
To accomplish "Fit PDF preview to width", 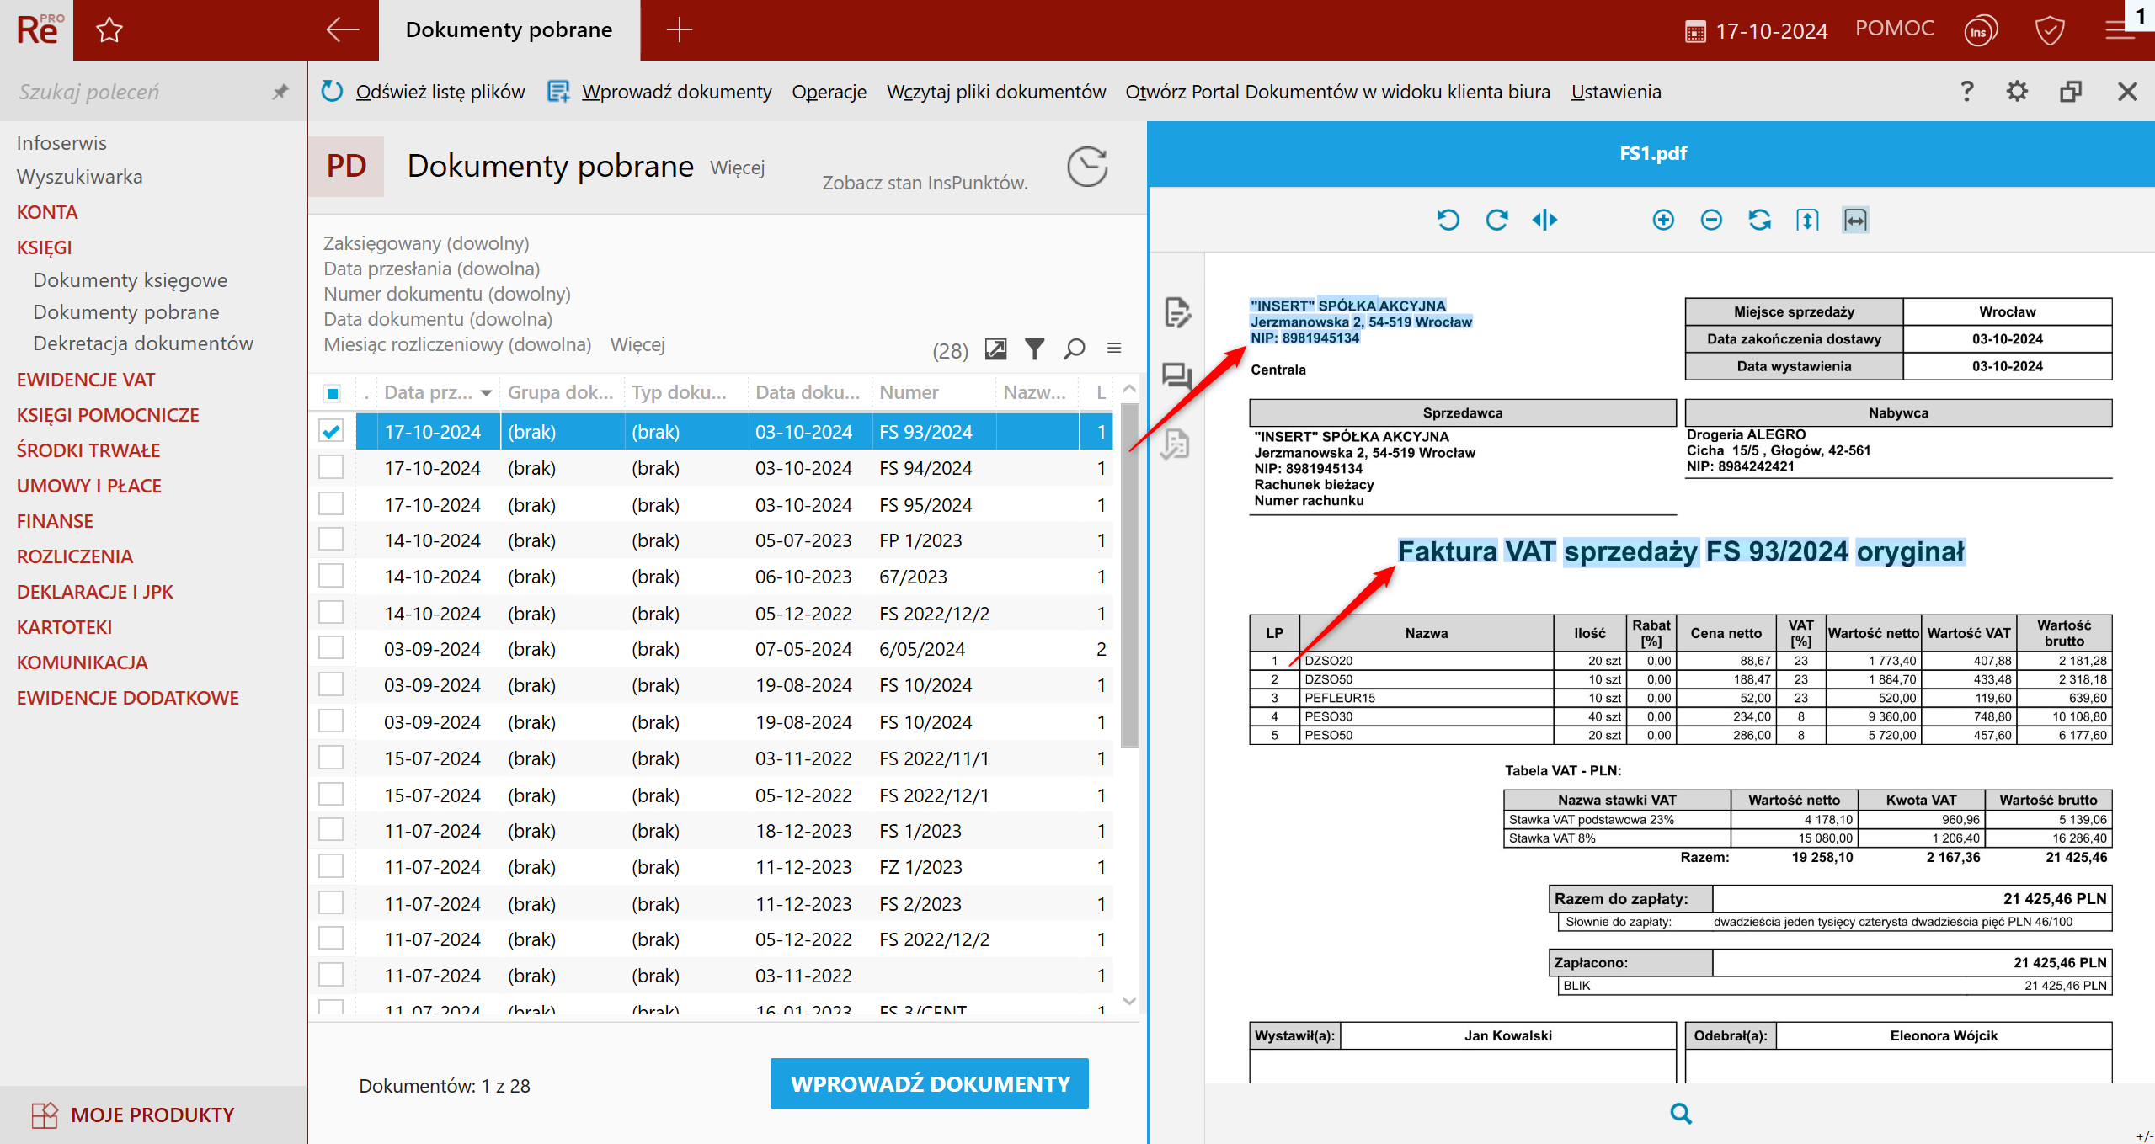I will pos(1855,221).
